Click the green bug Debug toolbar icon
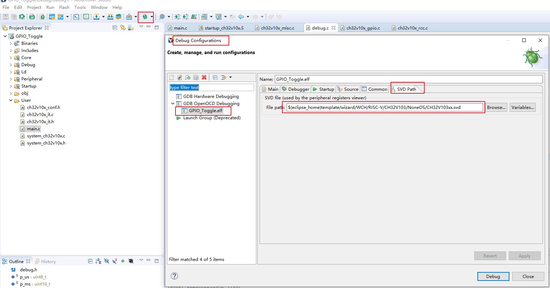Image resolution: width=550 pixels, height=288 pixels. coord(145,17)
